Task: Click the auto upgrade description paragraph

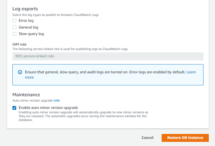Action: [83, 116]
